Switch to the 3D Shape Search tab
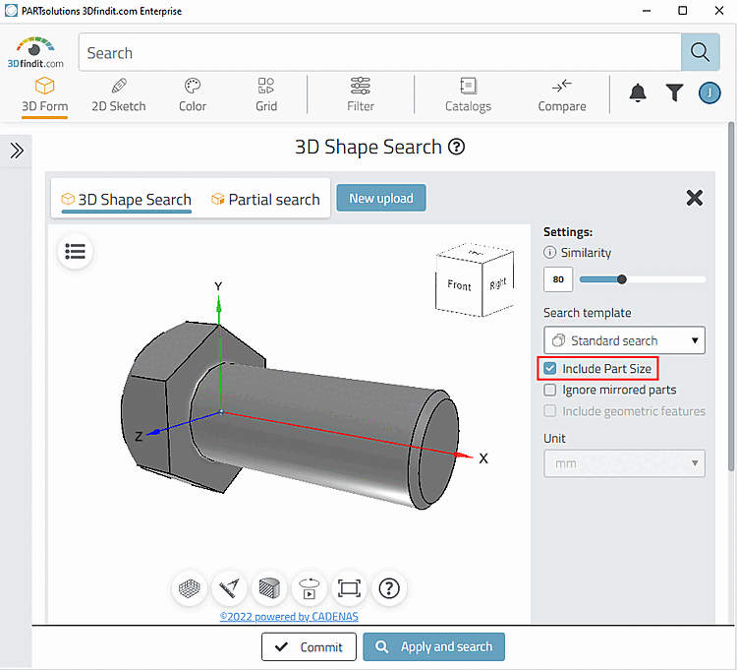Screen dimensions: 737x670 pyautogui.click(x=127, y=200)
